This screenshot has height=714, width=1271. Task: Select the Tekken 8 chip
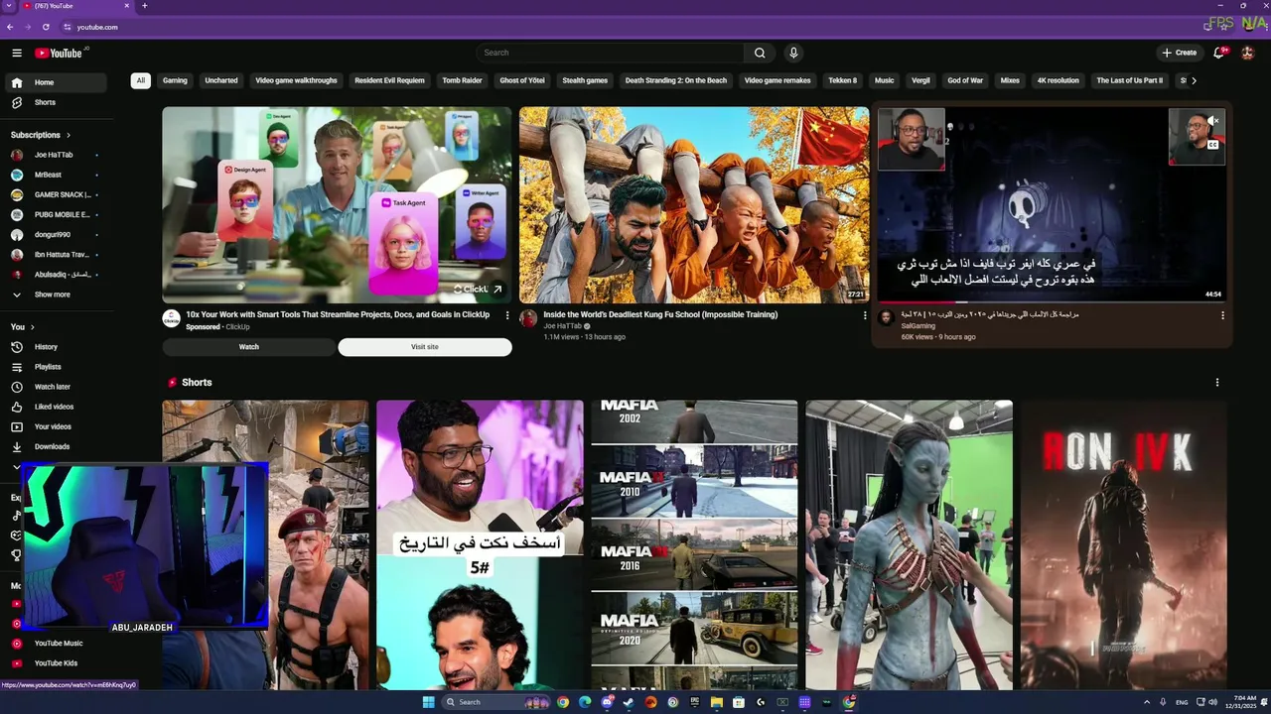(x=842, y=80)
